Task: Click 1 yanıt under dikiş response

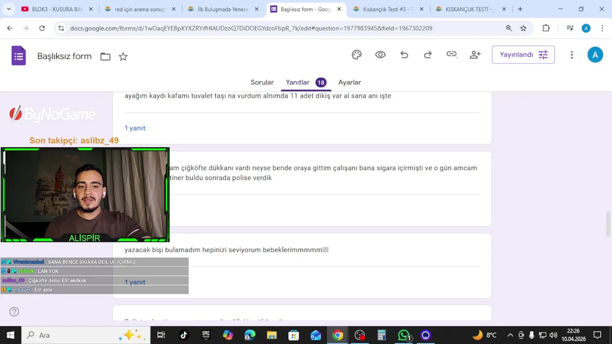Action: (x=135, y=128)
